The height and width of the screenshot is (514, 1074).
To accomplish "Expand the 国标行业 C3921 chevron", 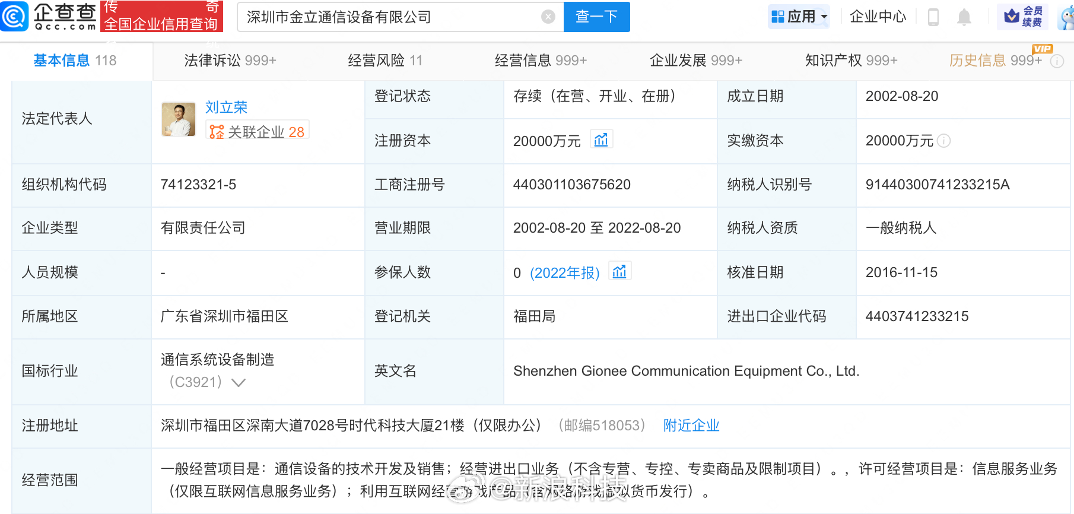I will (x=239, y=383).
